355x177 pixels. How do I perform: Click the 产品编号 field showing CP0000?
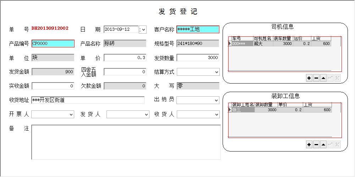pos(53,44)
